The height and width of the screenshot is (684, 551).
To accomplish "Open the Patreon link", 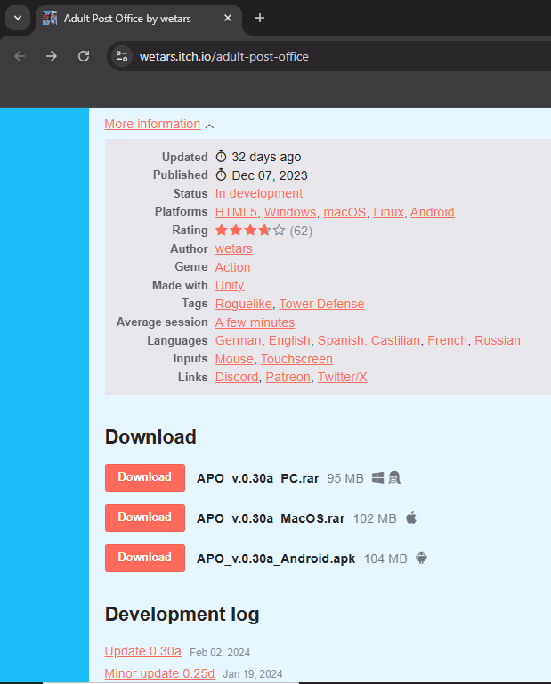I will [288, 377].
